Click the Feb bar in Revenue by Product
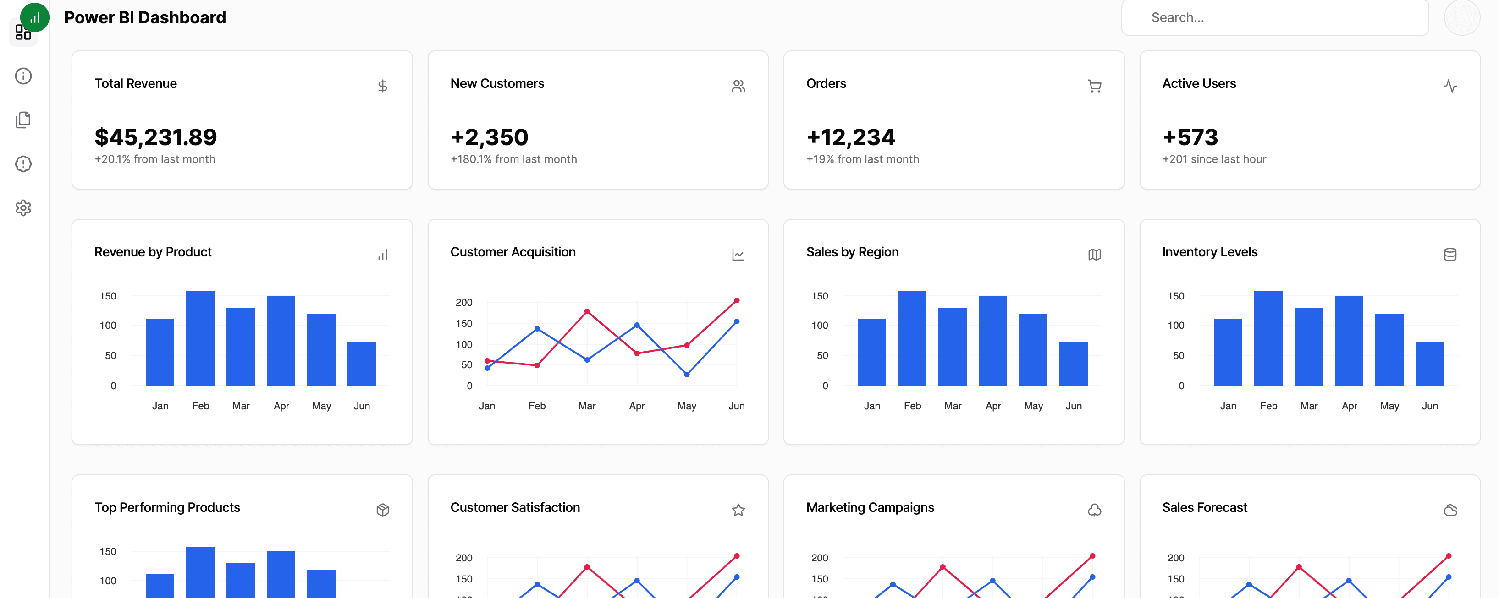Screen dimensions: 1499x598 (x=200, y=338)
